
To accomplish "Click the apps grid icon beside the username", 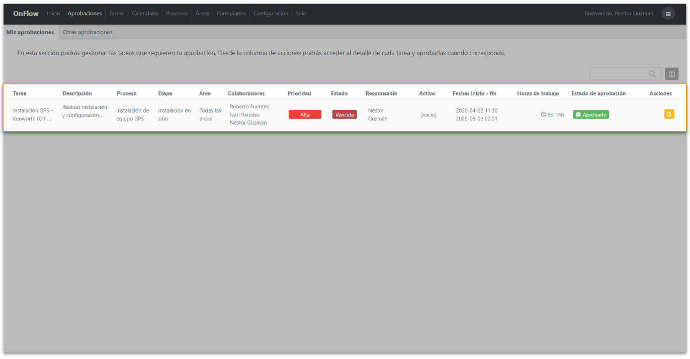I will coord(668,14).
